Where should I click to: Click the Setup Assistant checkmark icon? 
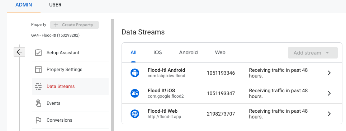38,52
